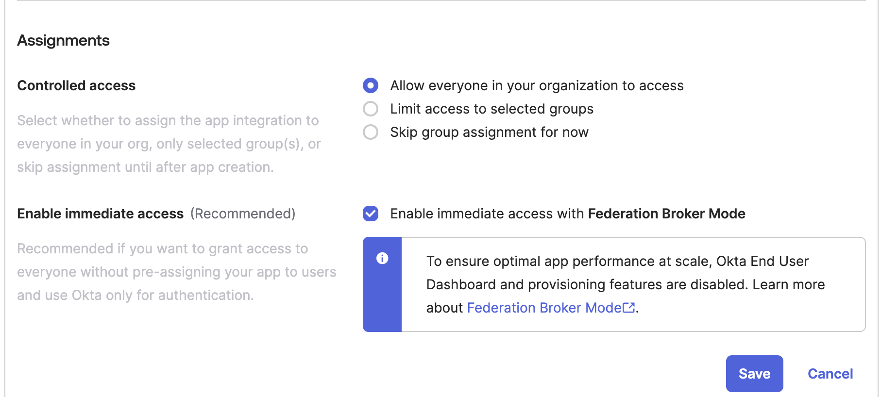The image size is (881, 397).
Task: Click the gray "Recommended if you want to grant access" description
Action: point(176,272)
